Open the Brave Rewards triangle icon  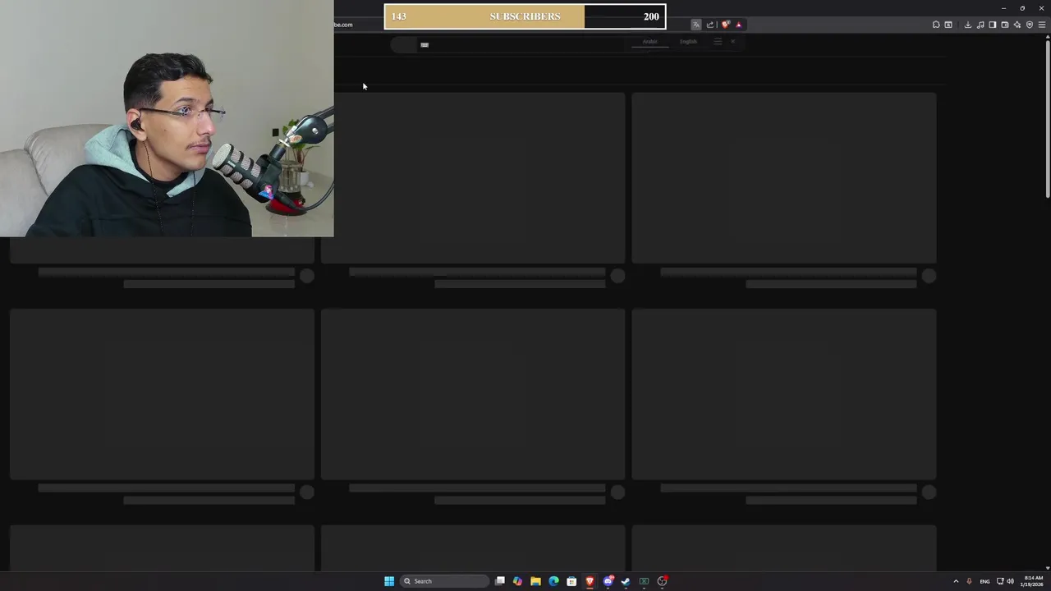[738, 25]
